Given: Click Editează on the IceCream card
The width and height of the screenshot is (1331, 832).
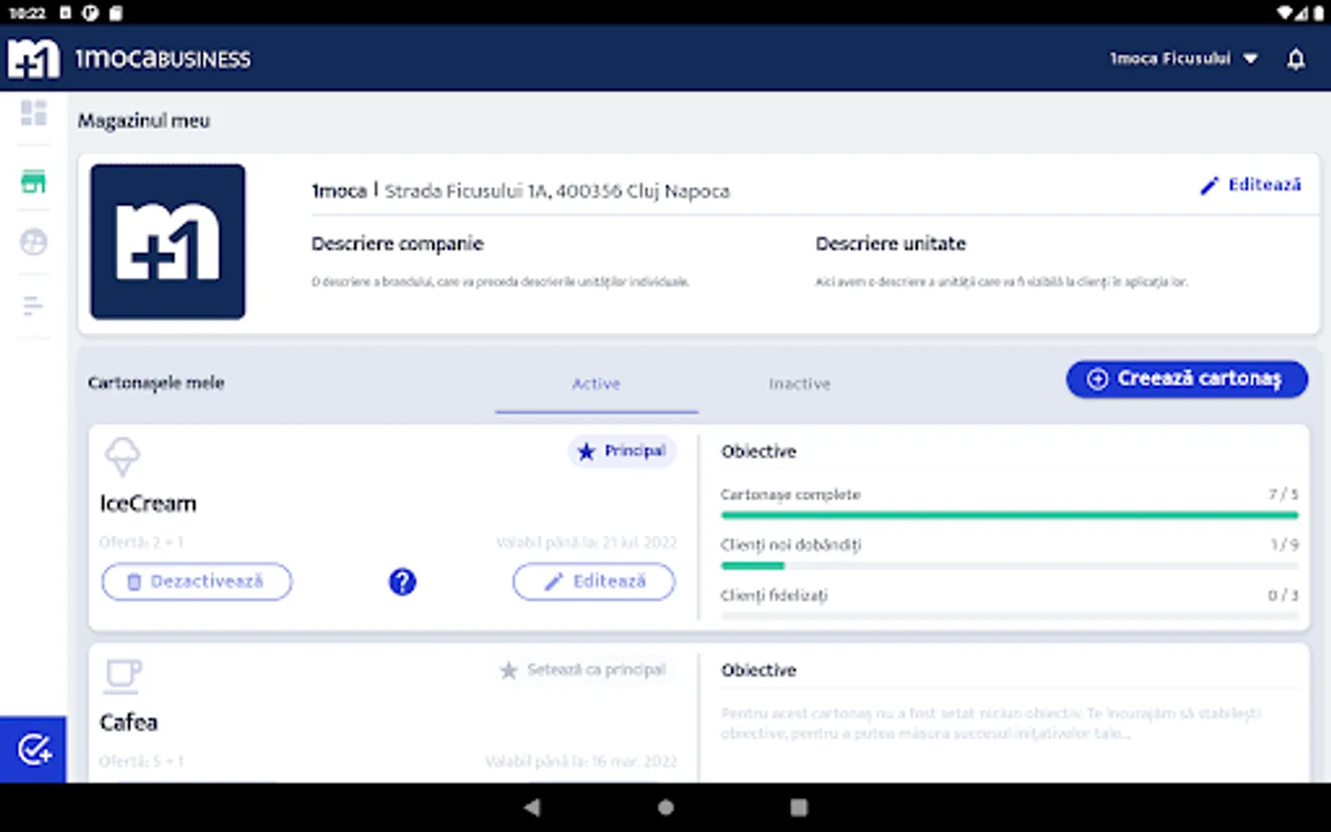Looking at the screenshot, I should (x=593, y=581).
